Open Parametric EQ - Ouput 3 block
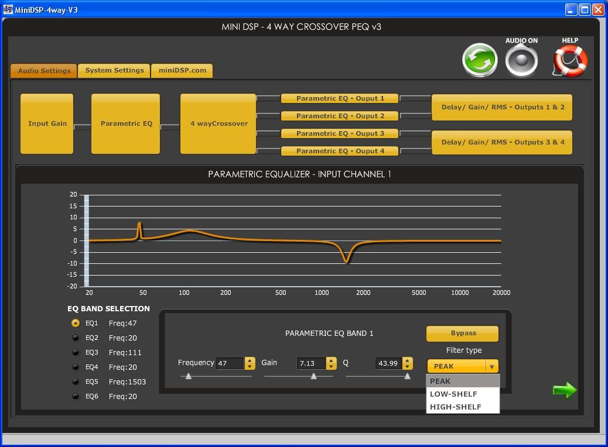608x447 pixels. [x=340, y=133]
